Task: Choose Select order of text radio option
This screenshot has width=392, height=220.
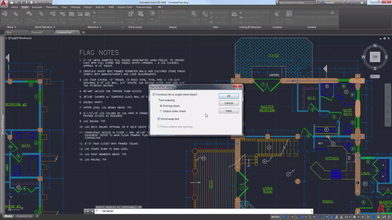Action: [x=161, y=111]
